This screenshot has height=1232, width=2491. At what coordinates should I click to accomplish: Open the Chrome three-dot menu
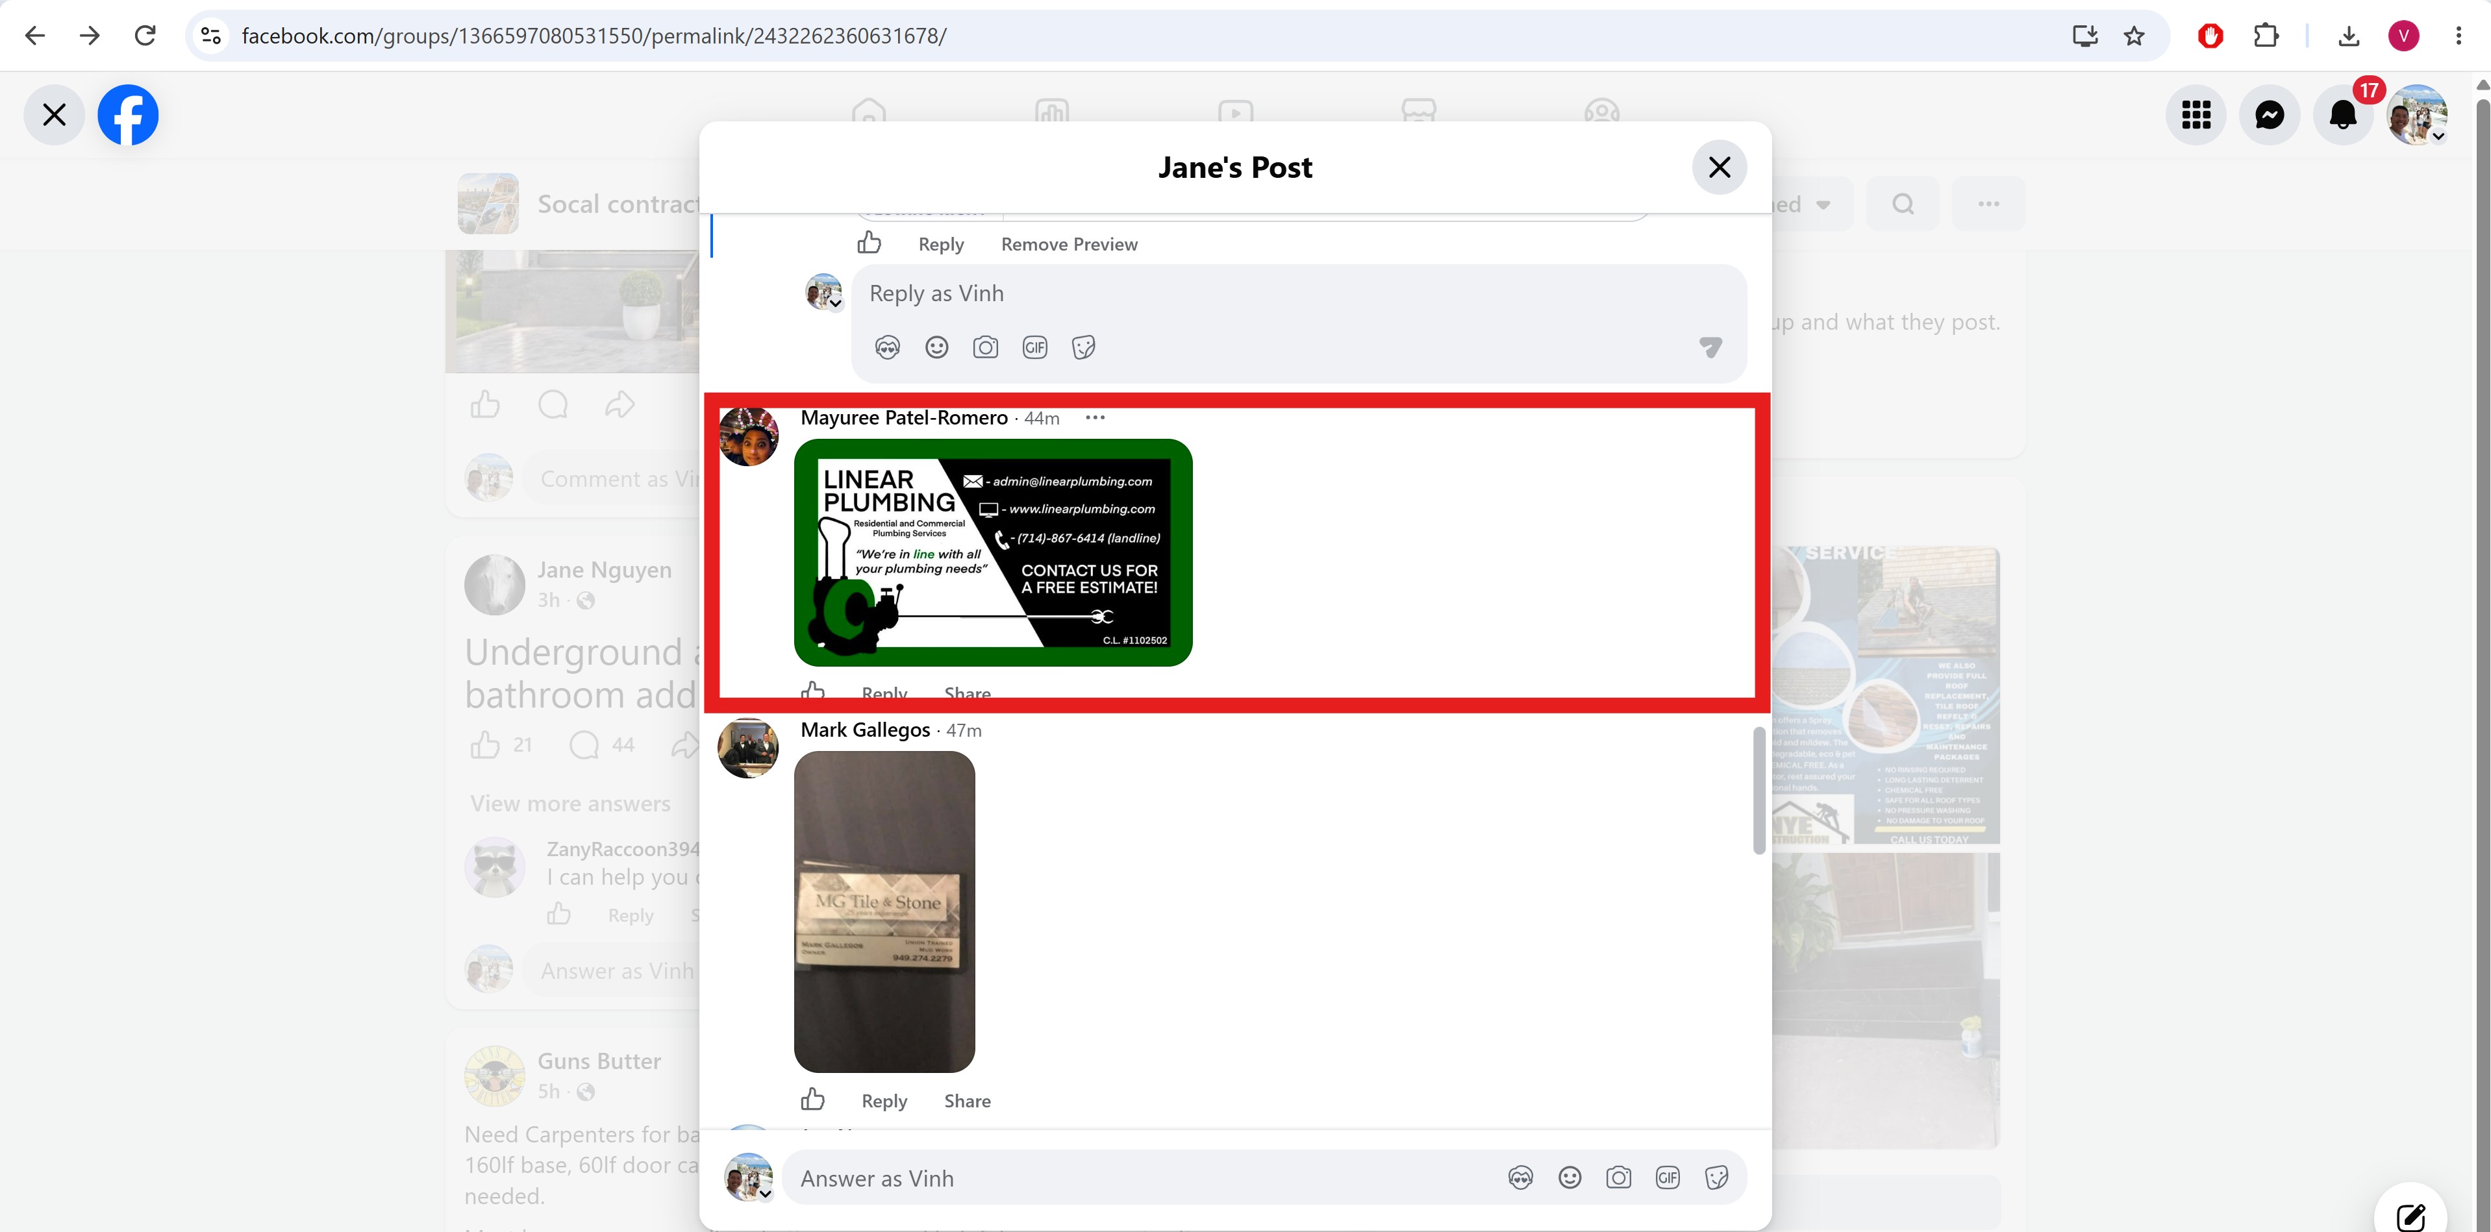2459,36
